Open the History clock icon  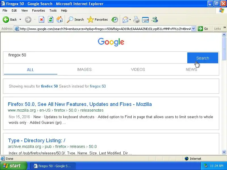115,20
